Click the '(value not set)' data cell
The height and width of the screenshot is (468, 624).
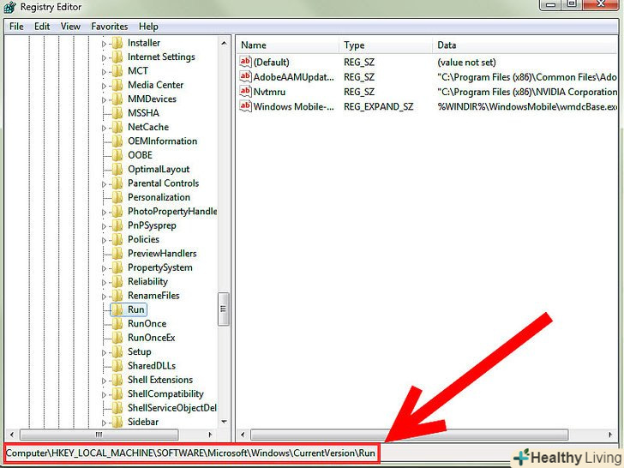pyautogui.click(x=466, y=62)
